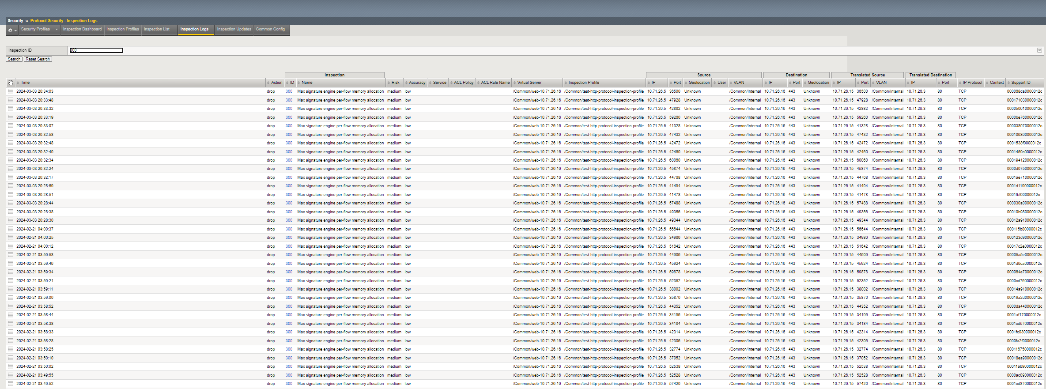Viewport: 1046px width, 389px height.
Task: Open row details icon for 20:33:19 entry
Action: pyautogui.click(x=11, y=117)
